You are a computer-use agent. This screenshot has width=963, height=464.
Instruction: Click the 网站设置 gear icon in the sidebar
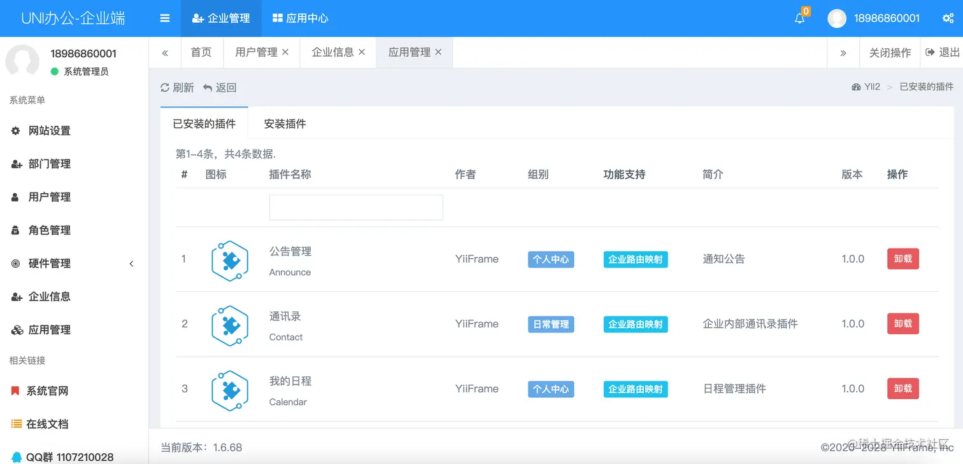(16, 130)
